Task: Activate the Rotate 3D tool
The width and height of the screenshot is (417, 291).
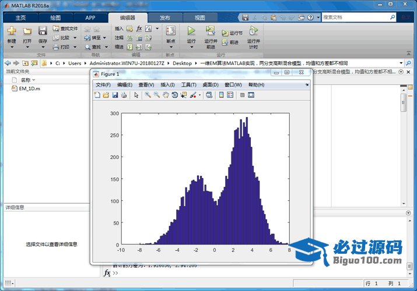Action: click(174, 95)
